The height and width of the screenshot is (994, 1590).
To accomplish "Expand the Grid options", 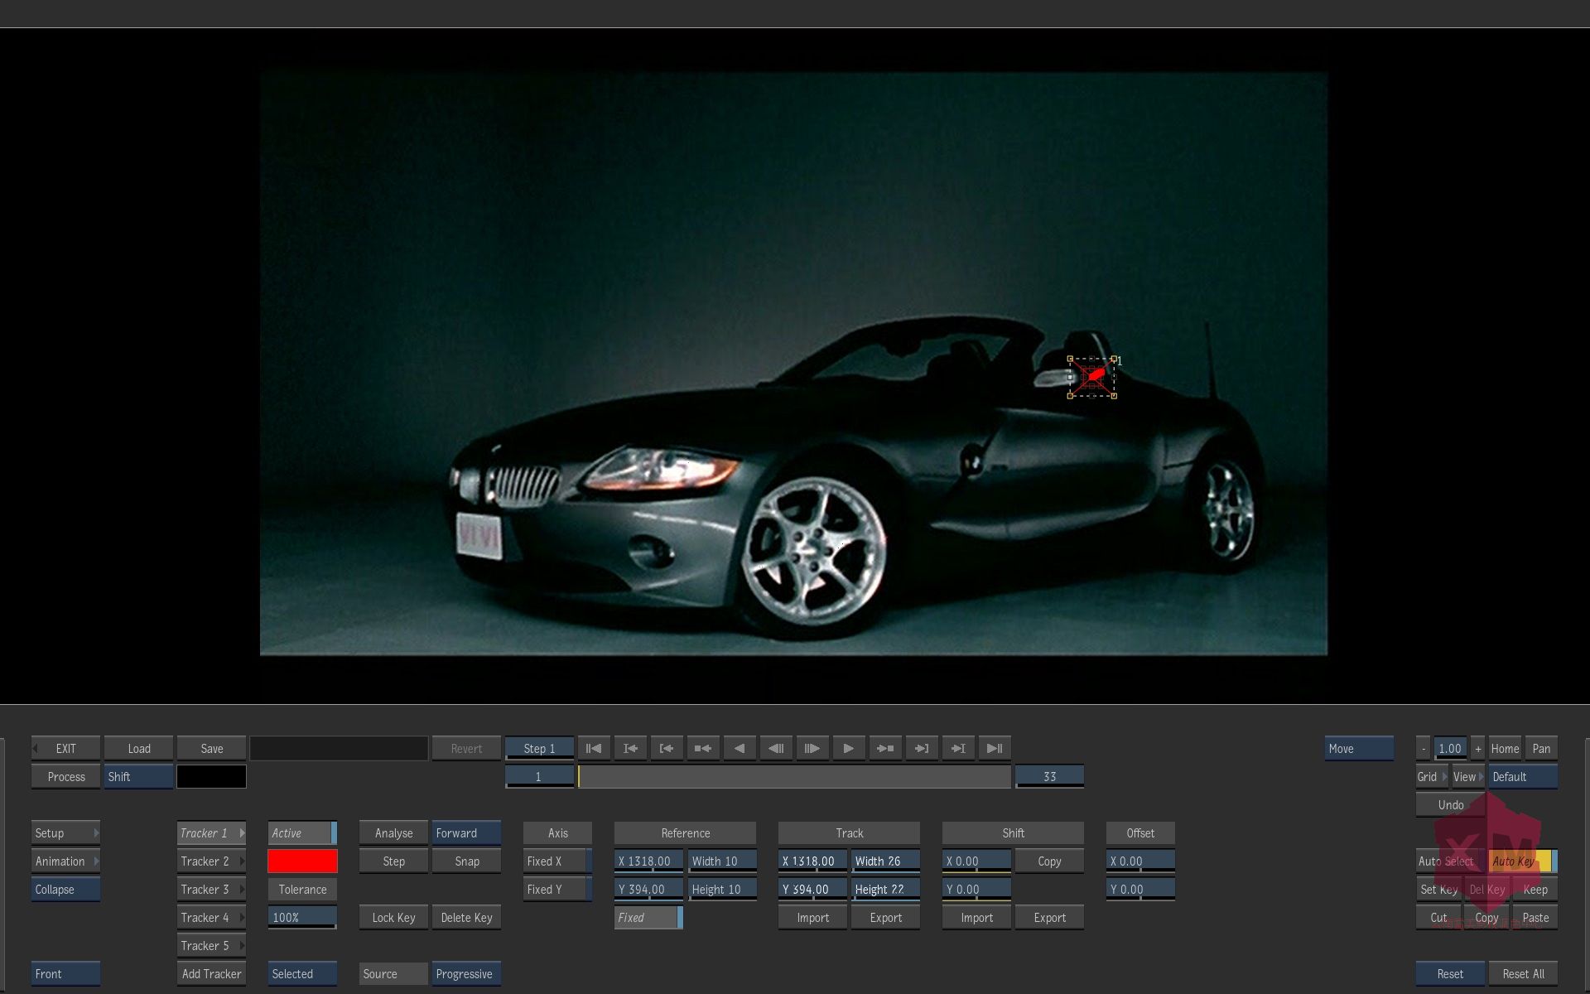I will pyautogui.click(x=1432, y=776).
